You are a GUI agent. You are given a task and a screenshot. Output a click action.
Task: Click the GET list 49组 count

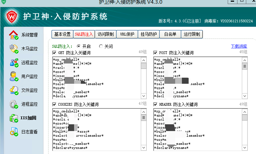tap(142, 52)
